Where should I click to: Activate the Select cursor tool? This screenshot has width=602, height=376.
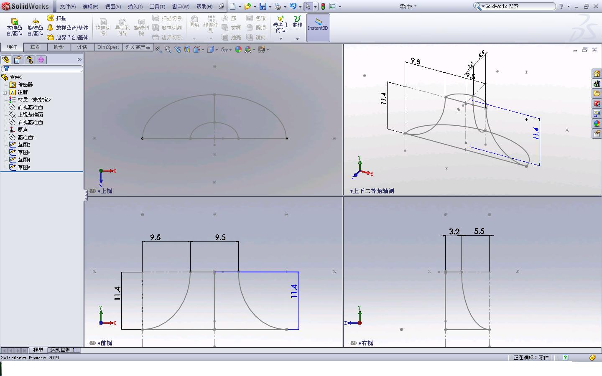click(308, 6)
